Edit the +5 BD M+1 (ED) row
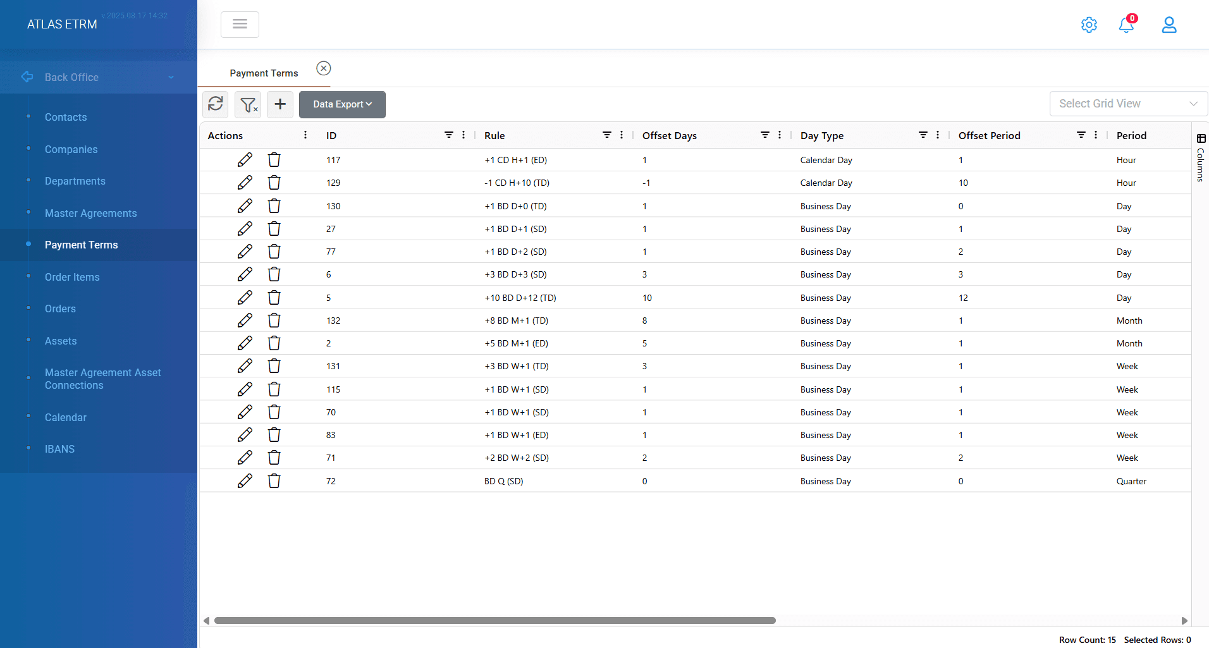The height and width of the screenshot is (648, 1209). [x=245, y=343]
